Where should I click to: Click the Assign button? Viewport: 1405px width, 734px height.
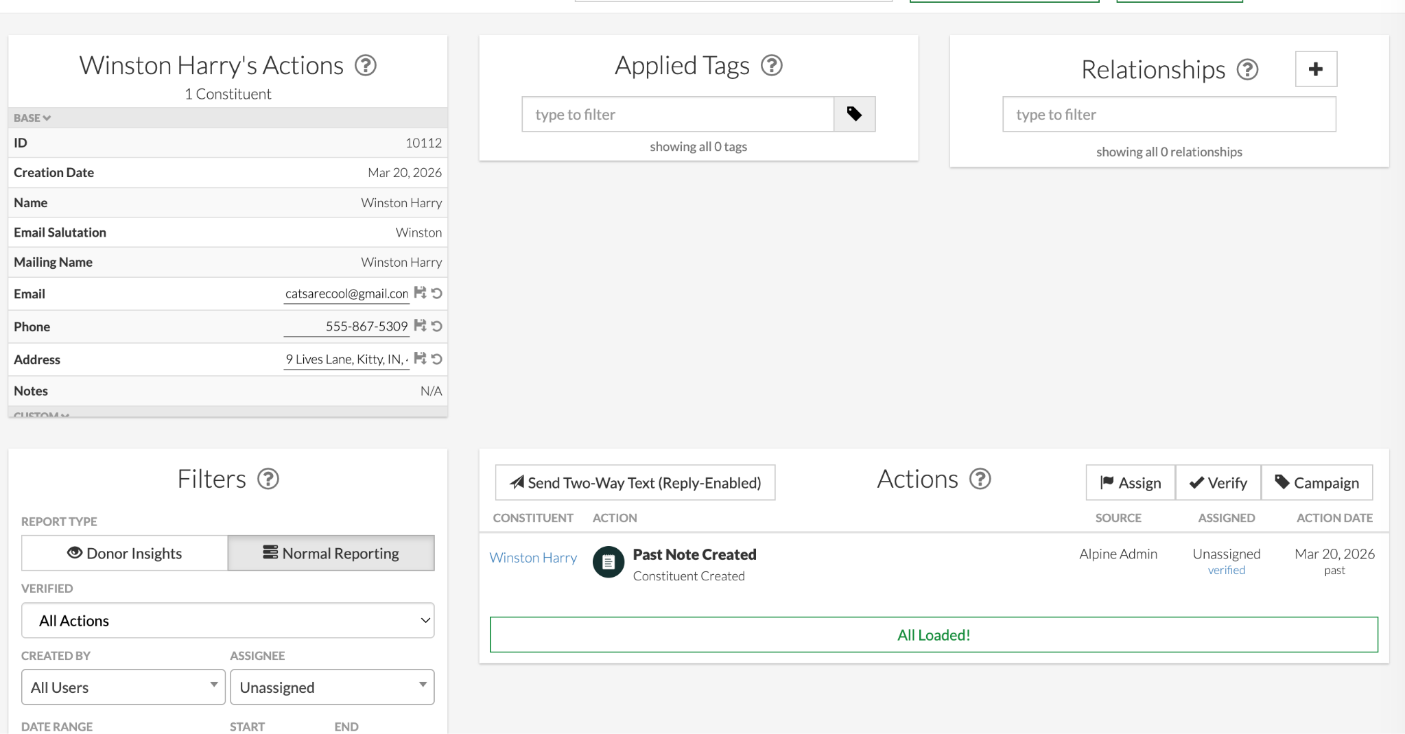tap(1131, 483)
